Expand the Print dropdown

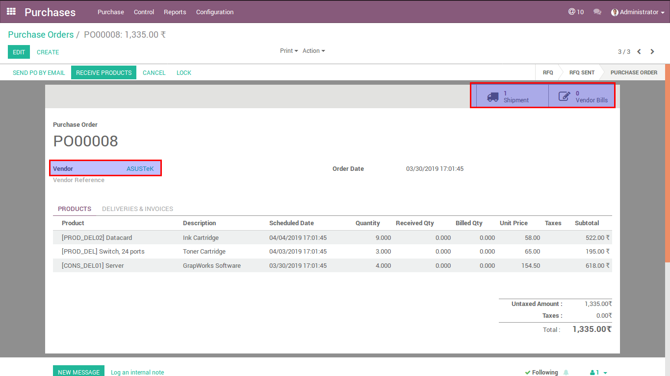(x=289, y=51)
